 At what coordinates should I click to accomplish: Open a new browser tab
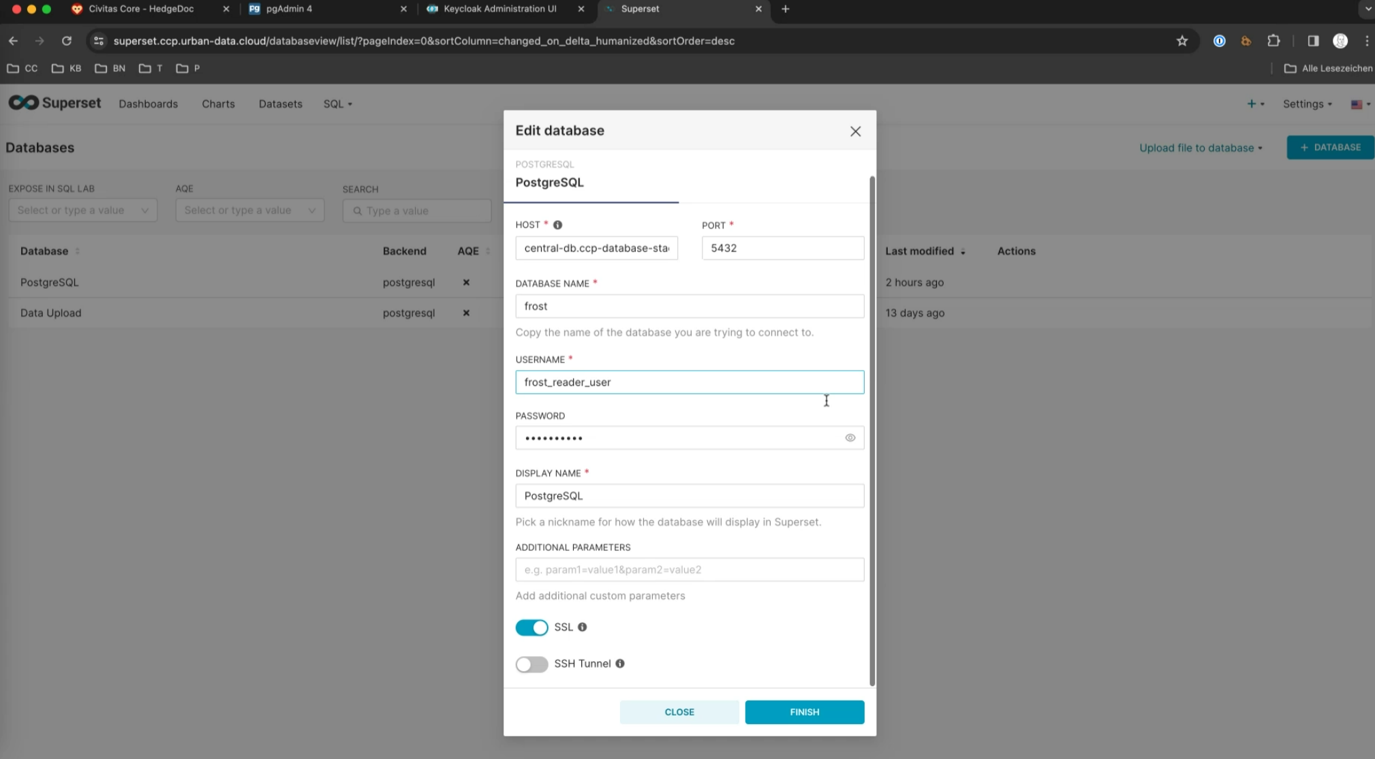pos(785,9)
